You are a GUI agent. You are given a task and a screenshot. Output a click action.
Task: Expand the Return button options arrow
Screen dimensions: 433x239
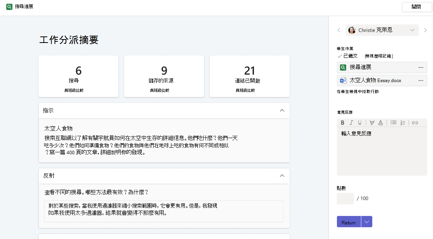[x=367, y=222]
